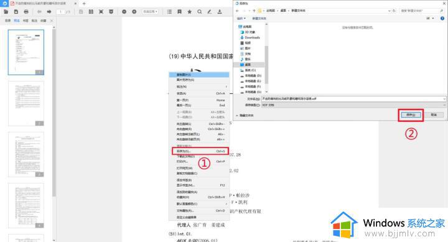Click the blue app logo icon

coord(4,4)
